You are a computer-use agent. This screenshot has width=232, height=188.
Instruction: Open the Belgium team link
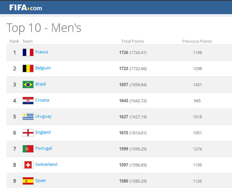(x=43, y=68)
